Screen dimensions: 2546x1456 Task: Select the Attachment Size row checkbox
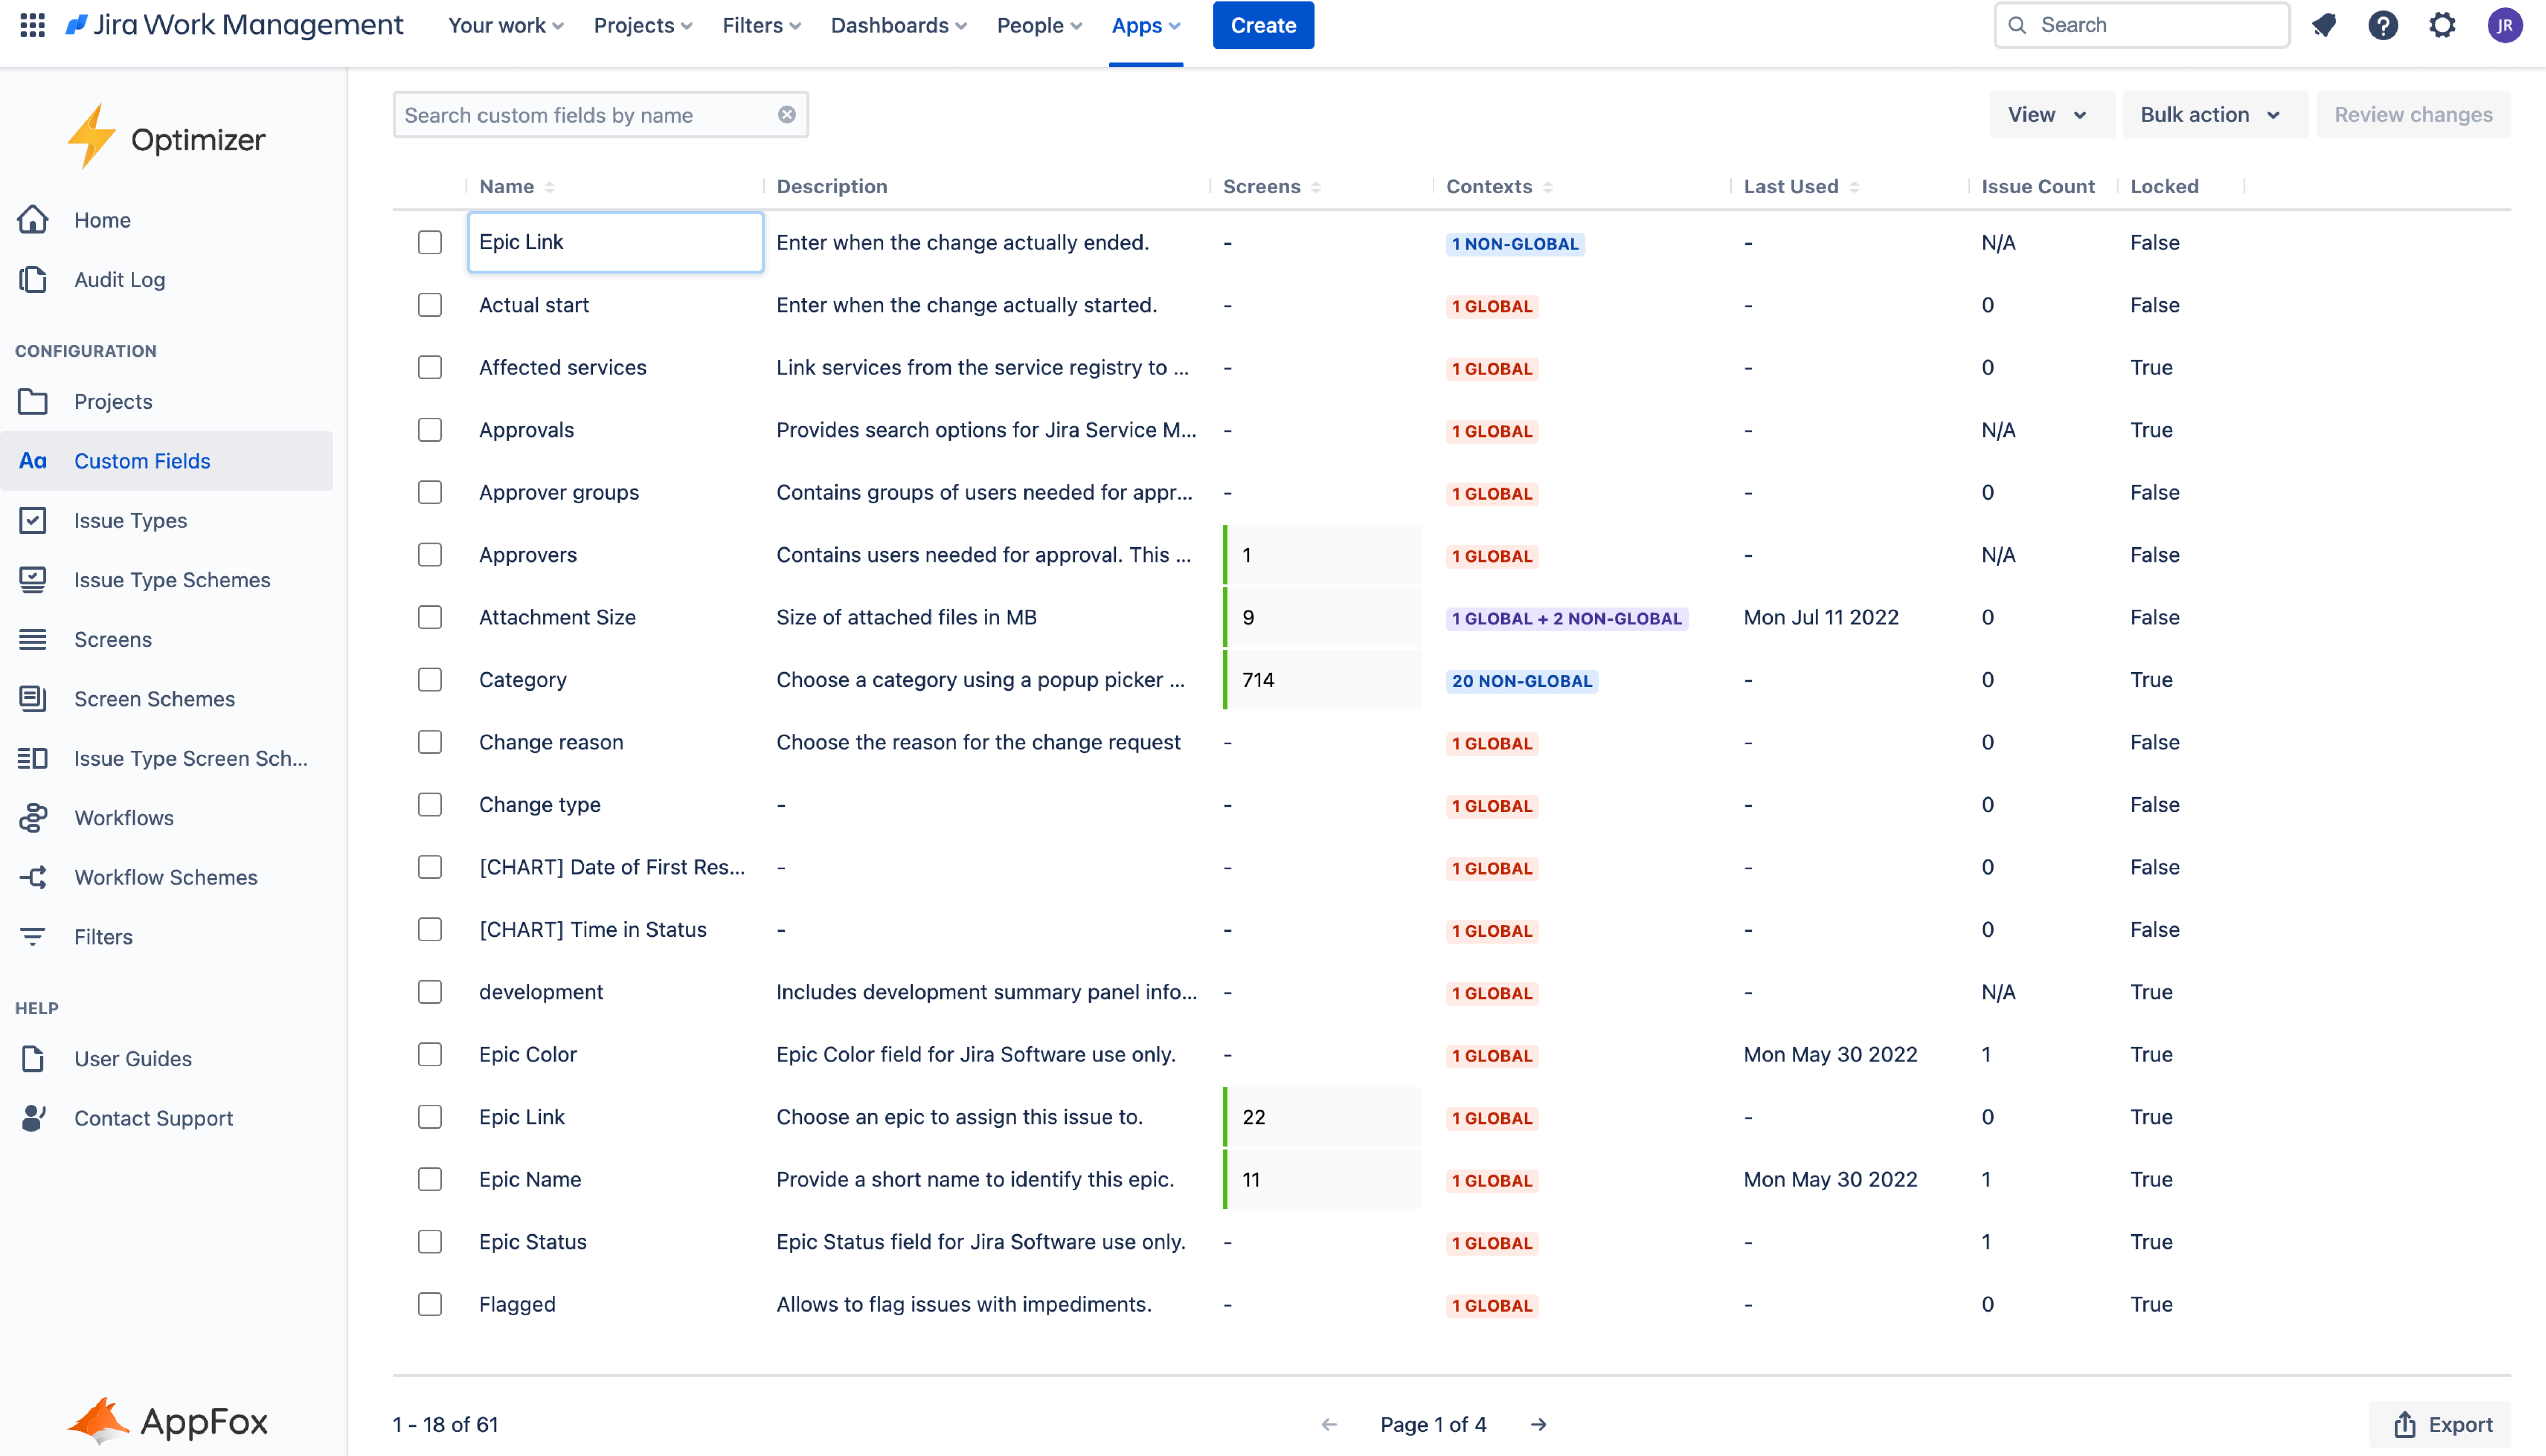pos(430,617)
